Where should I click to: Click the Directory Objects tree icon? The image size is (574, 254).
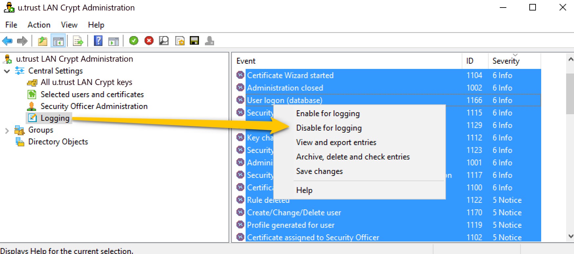pyautogui.click(x=20, y=142)
